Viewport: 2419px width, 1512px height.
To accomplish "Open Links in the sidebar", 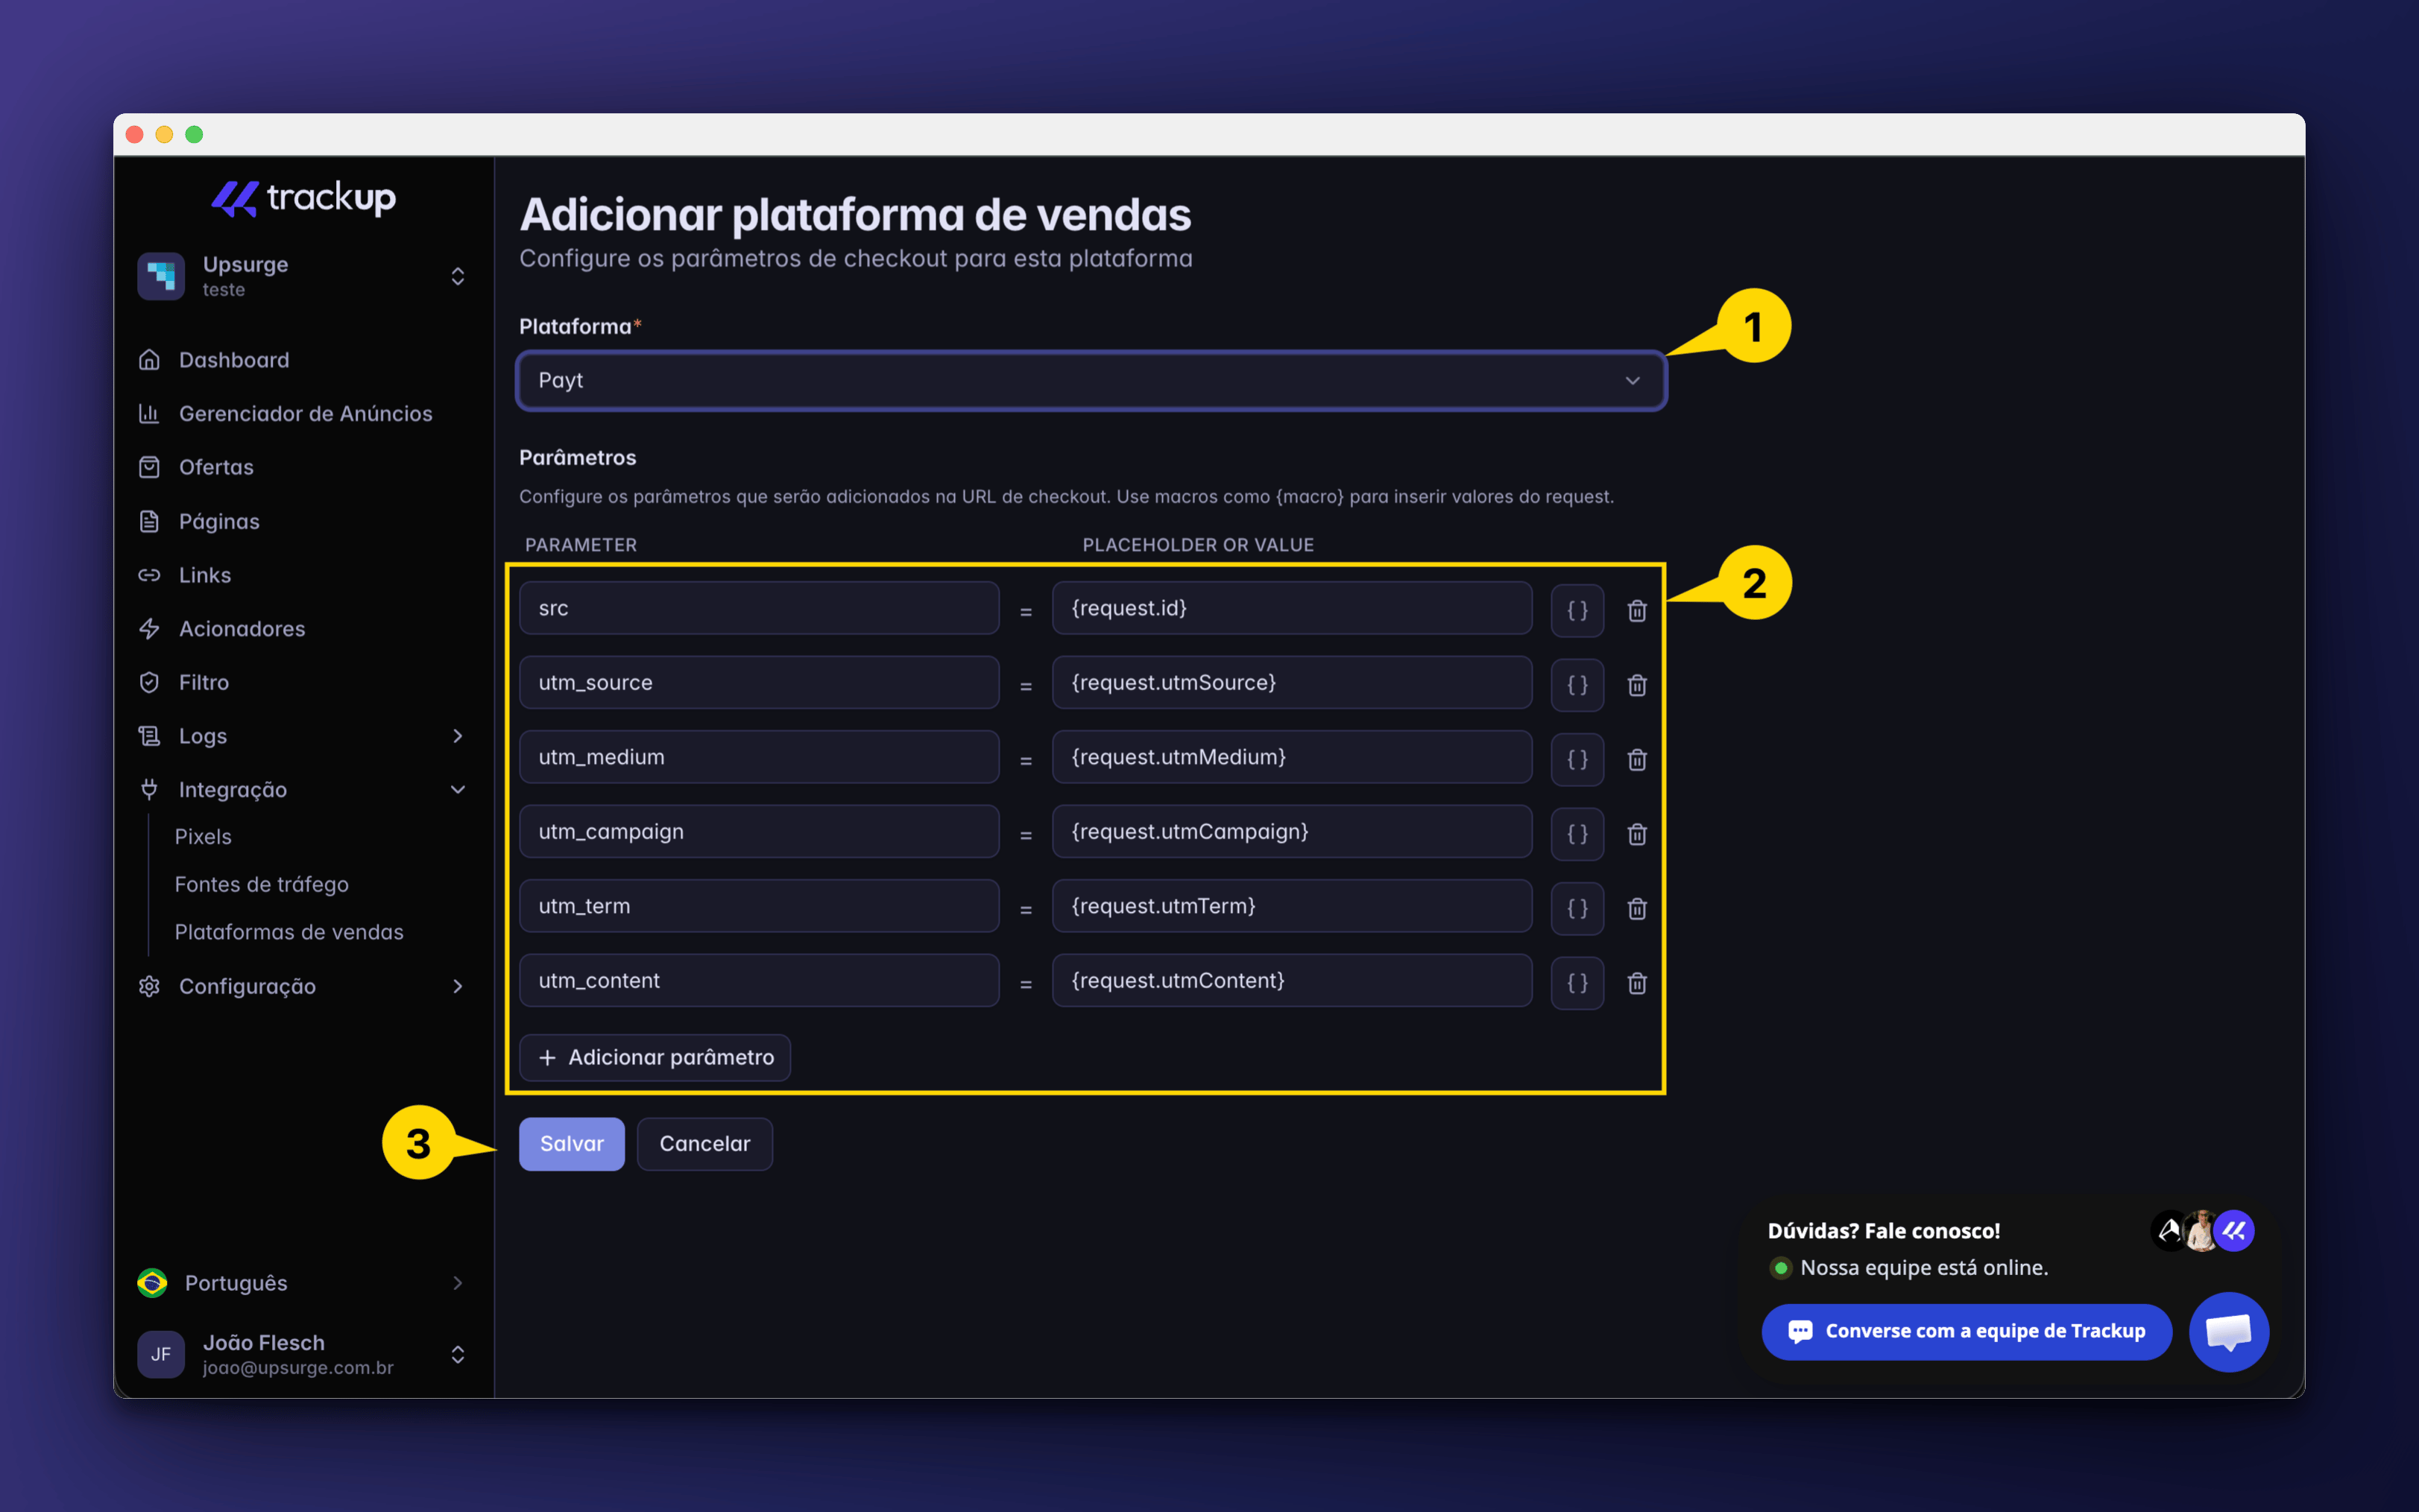I will [x=204, y=575].
